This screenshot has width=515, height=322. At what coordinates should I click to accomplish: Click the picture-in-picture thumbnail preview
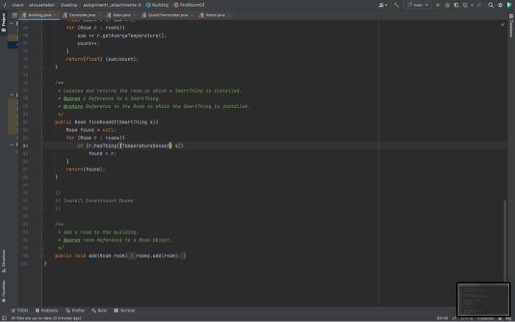coord(483,299)
